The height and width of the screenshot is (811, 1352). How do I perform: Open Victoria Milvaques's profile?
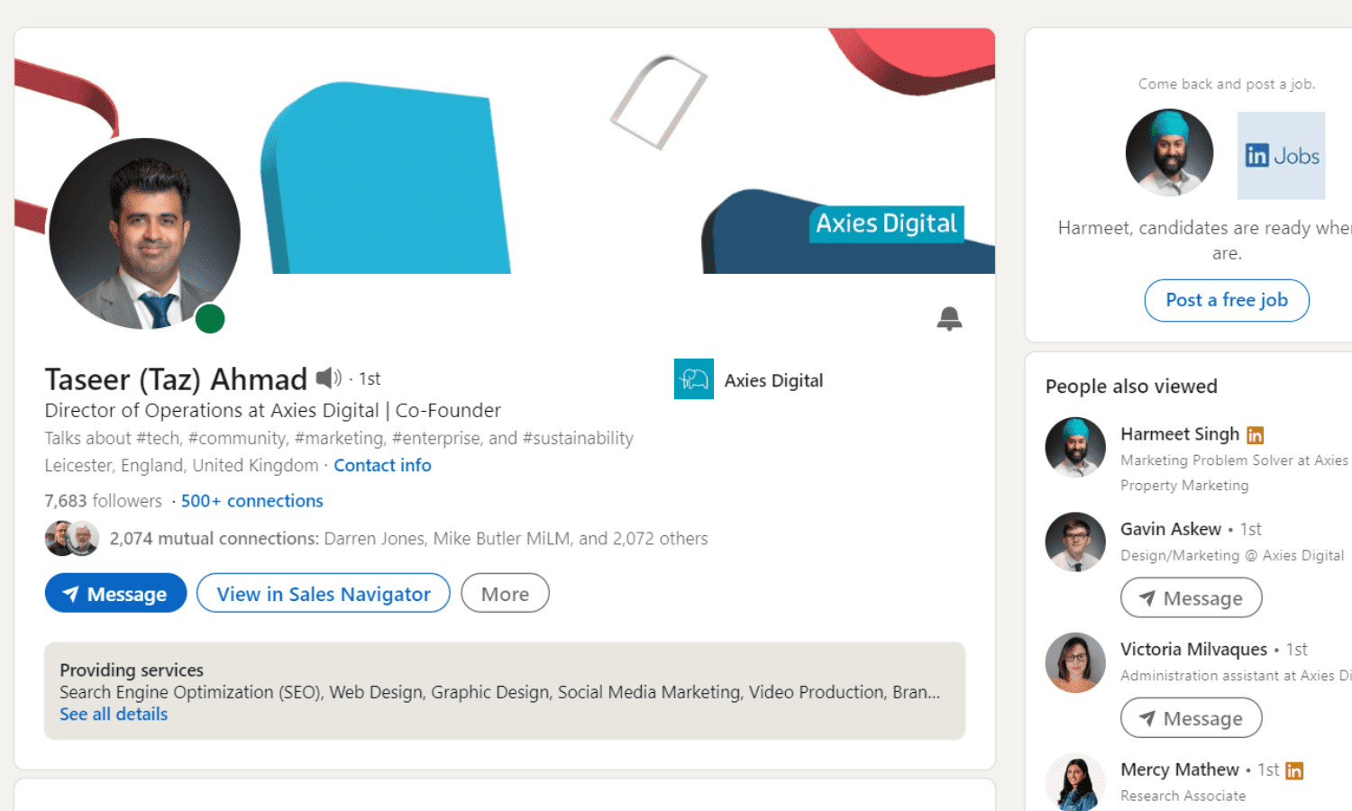(x=1193, y=649)
